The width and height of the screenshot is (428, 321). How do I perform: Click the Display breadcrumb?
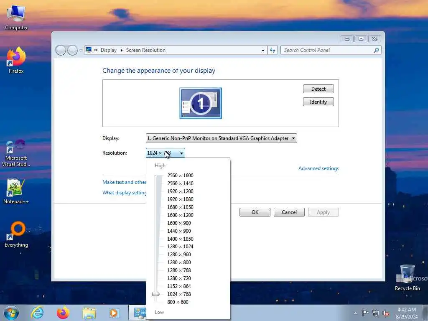pos(108,50)
